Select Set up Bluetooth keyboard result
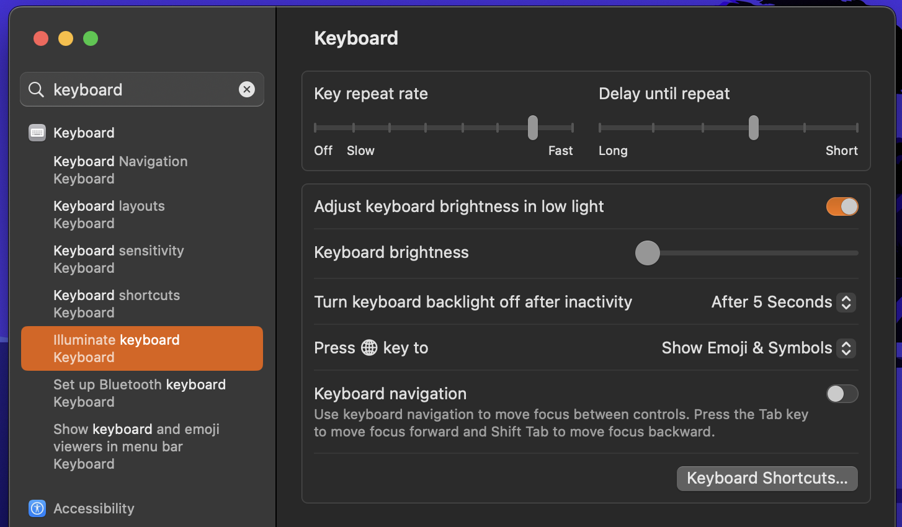The width and height of the screenshot is (902, 527). coord(140,393)
